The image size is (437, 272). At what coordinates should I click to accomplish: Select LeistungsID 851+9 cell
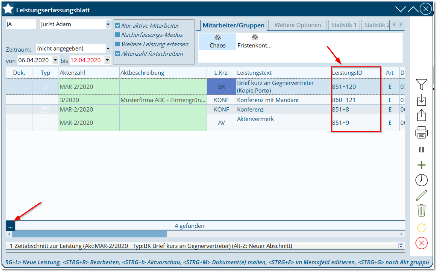pos(356,123)
